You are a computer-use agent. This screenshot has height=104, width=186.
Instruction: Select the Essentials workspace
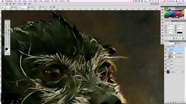(155, 4)
